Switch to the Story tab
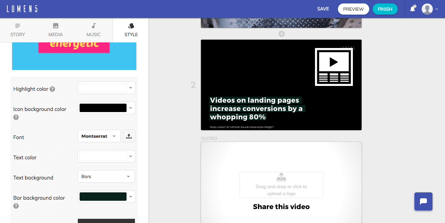 [x=18, y=30]
